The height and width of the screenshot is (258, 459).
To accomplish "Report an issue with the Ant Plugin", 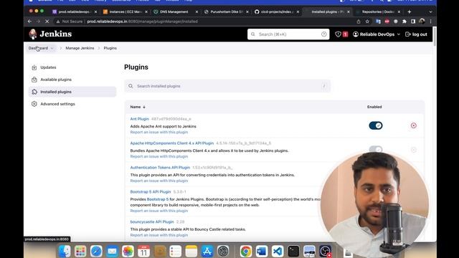I will [x=159, y=132].
